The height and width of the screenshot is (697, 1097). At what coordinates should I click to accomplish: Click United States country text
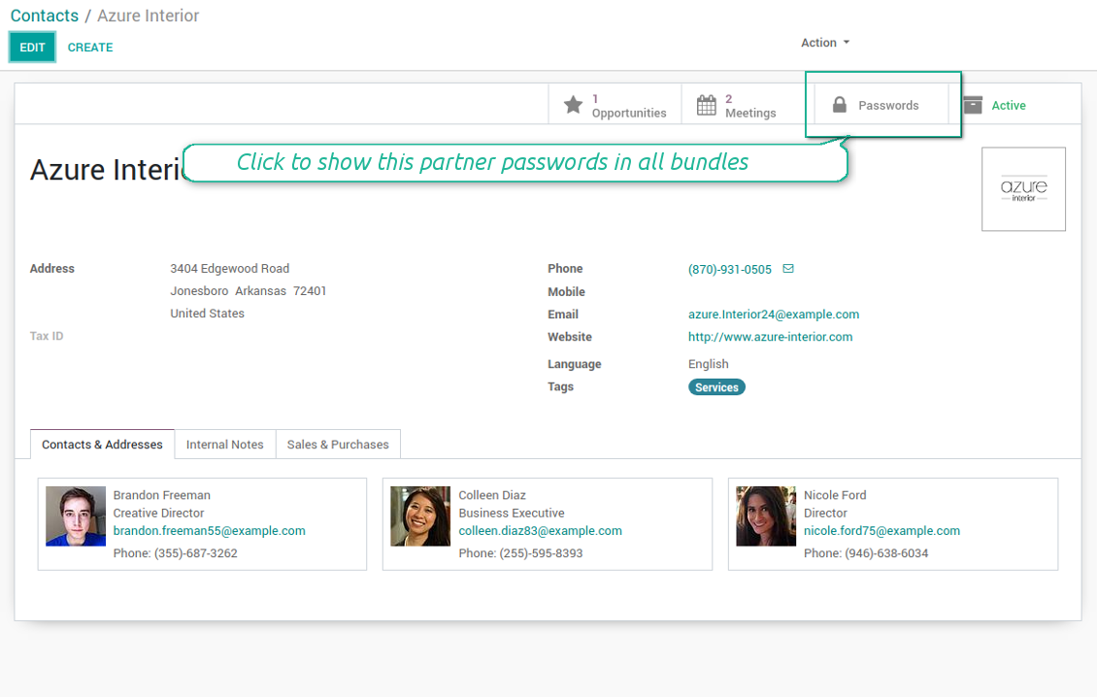point(207,313)
